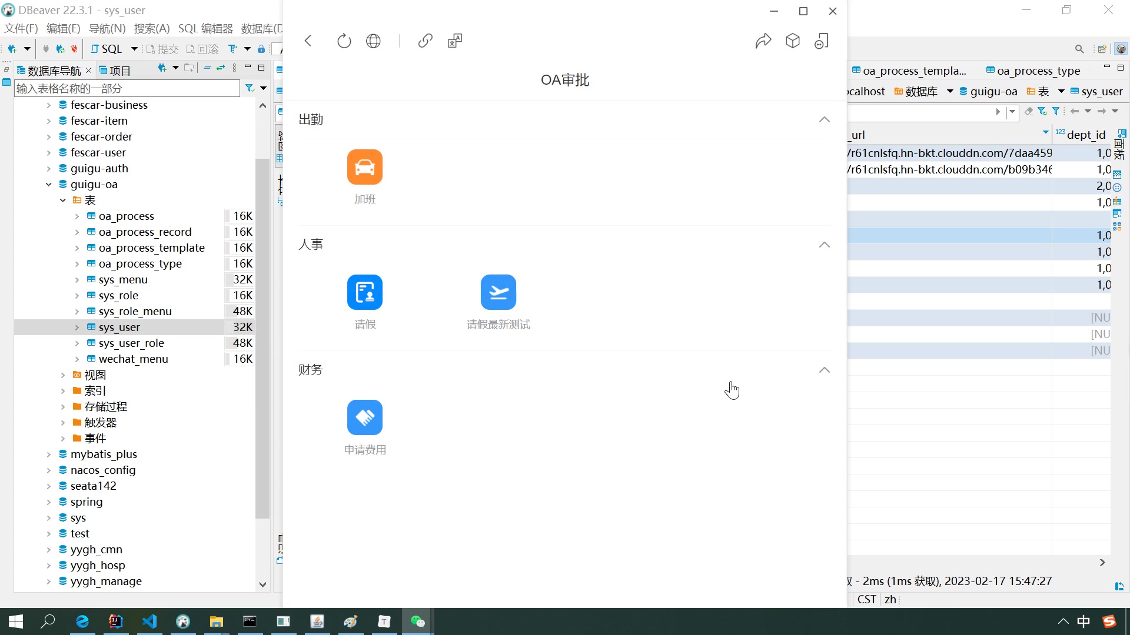
Task: Select the wechat_menu table
Action: click(133, 359)
